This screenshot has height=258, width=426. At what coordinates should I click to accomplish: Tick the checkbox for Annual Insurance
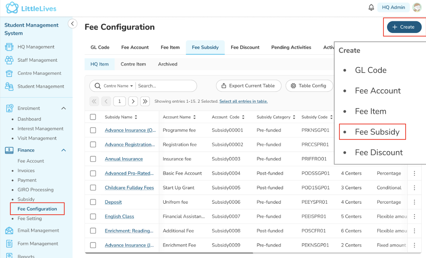[x=93, y=159]
